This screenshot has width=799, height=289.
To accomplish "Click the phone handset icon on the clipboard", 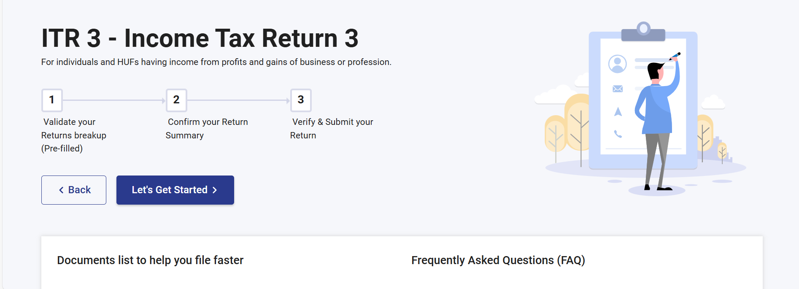I will pyautogui.click(x=618, y=134).
